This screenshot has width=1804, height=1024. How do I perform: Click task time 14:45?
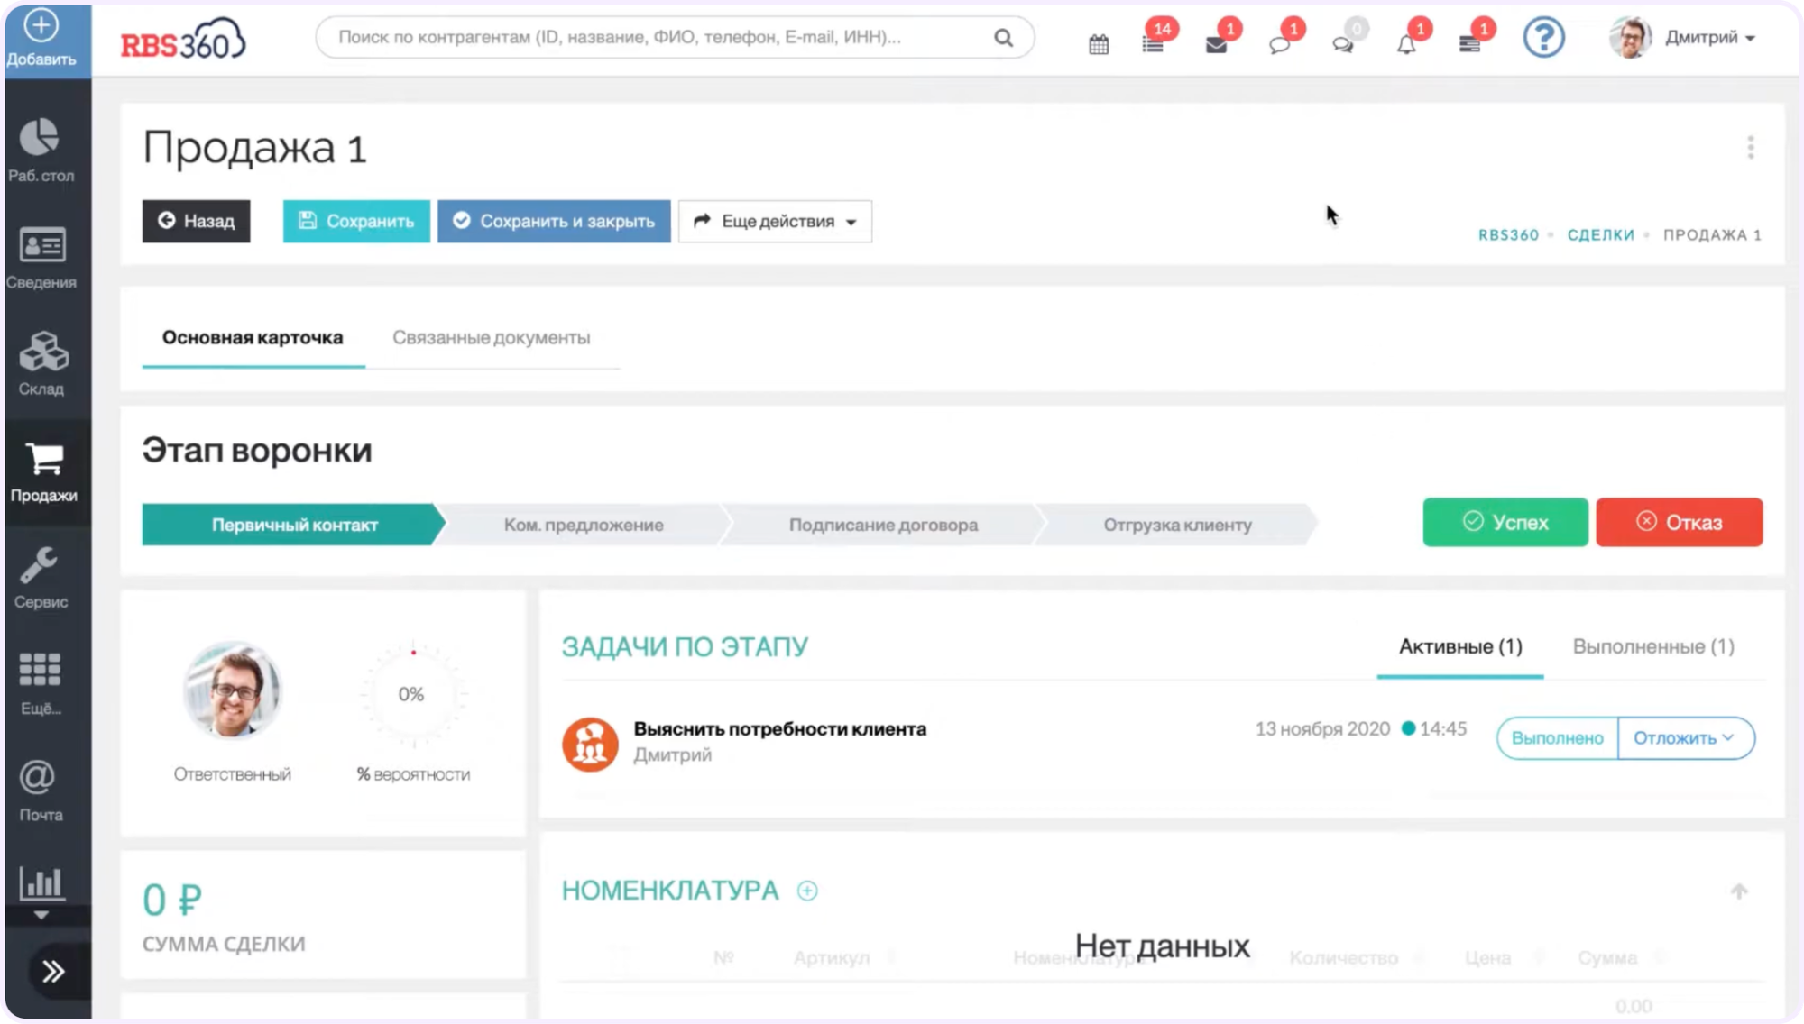1443,729
